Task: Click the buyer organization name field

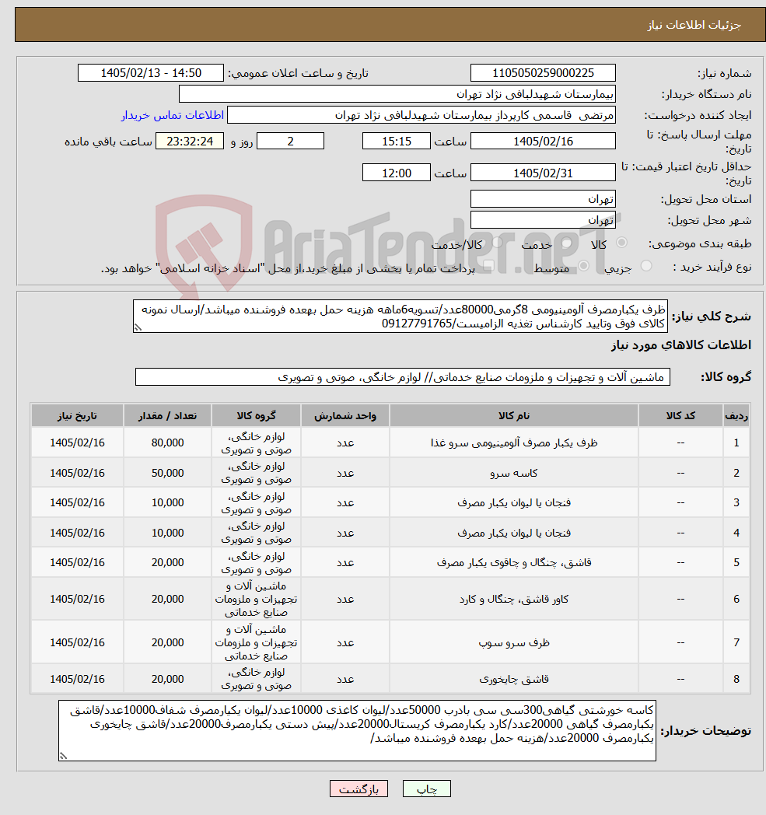Action: click(397, 94)
